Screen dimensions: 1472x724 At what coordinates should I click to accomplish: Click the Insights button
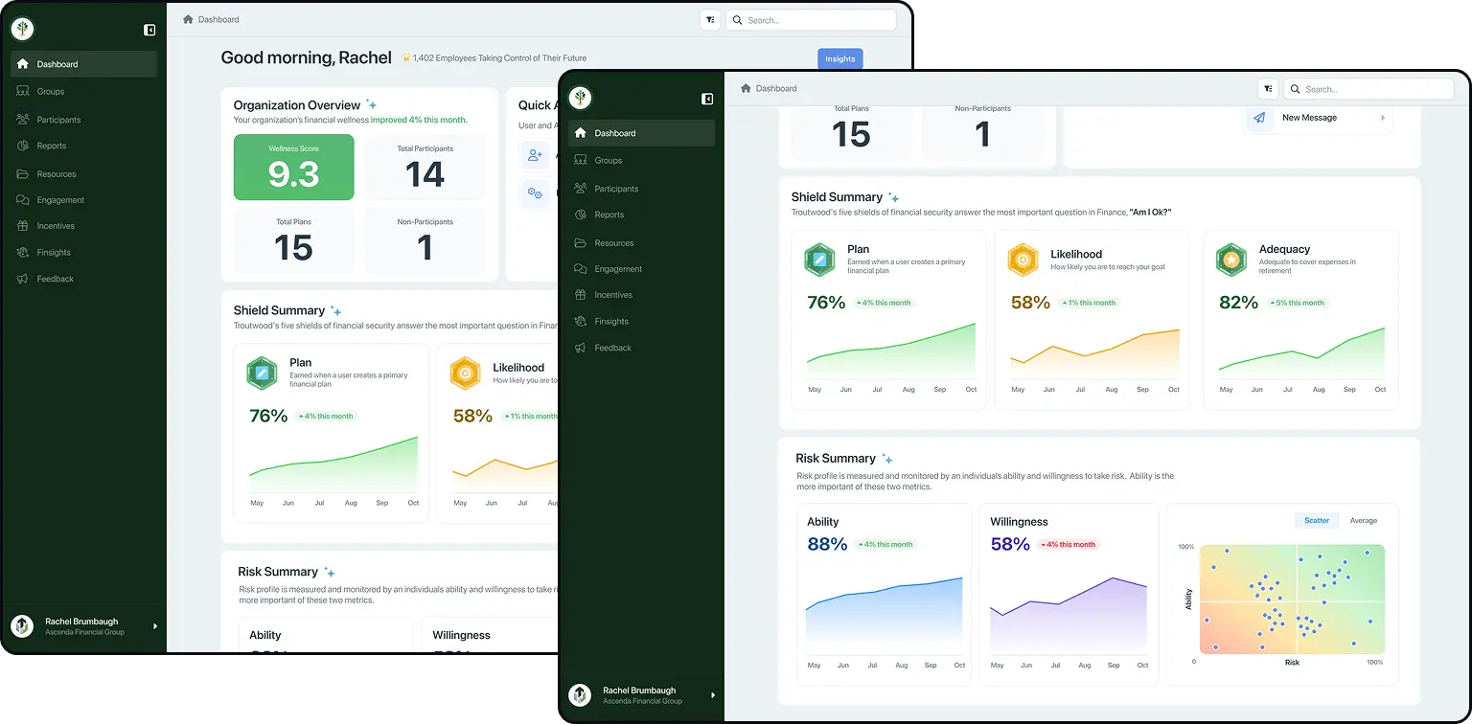[839, 58]
